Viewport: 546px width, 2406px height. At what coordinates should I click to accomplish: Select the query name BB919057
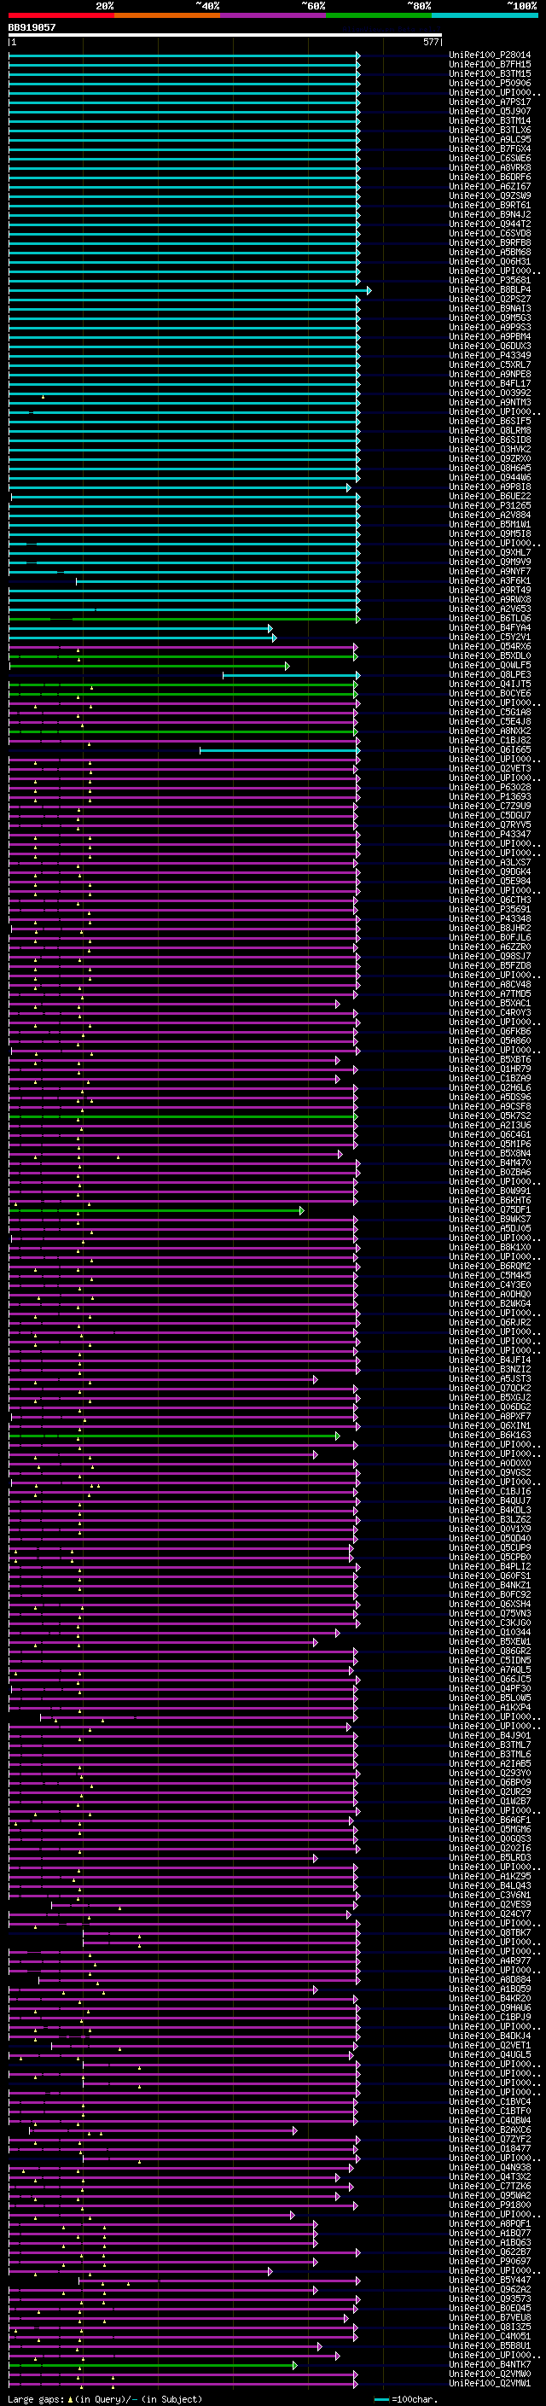tap(32, 27)
